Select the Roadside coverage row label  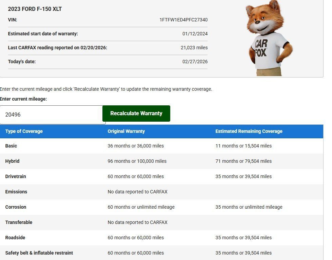[x=15, y=238]
